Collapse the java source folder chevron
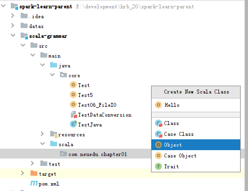The image size is (248, 191). tap(42, 65)
